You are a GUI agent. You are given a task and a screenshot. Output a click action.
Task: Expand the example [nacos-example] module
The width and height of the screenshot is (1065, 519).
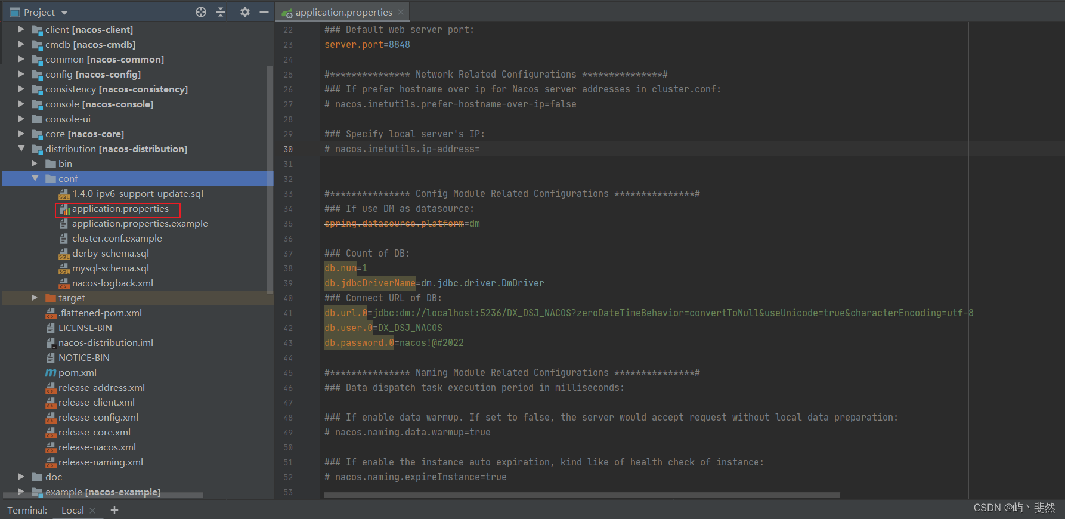21,492
